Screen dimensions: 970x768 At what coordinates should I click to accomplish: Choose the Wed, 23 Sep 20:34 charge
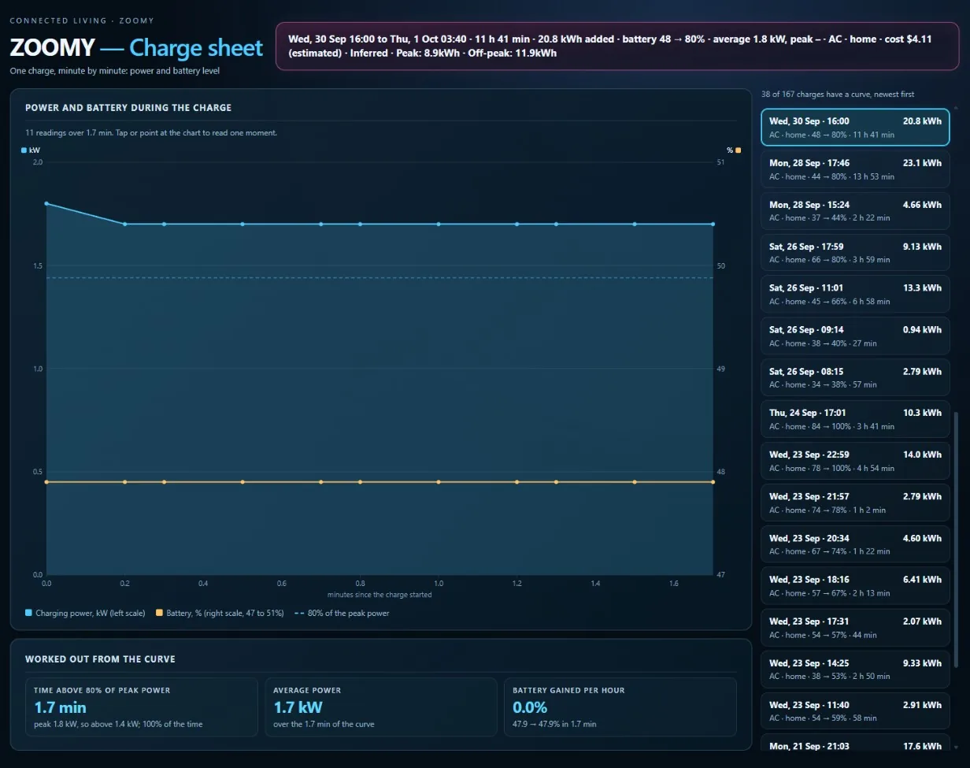[x=855, y=544]
